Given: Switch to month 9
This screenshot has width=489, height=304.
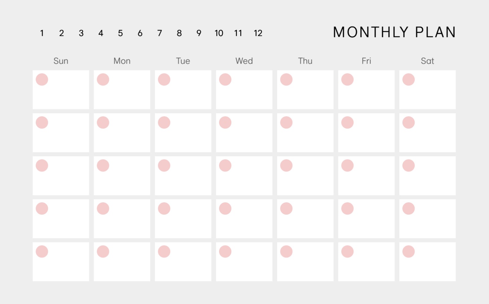Looking at the screenshot, I should 199,33.
